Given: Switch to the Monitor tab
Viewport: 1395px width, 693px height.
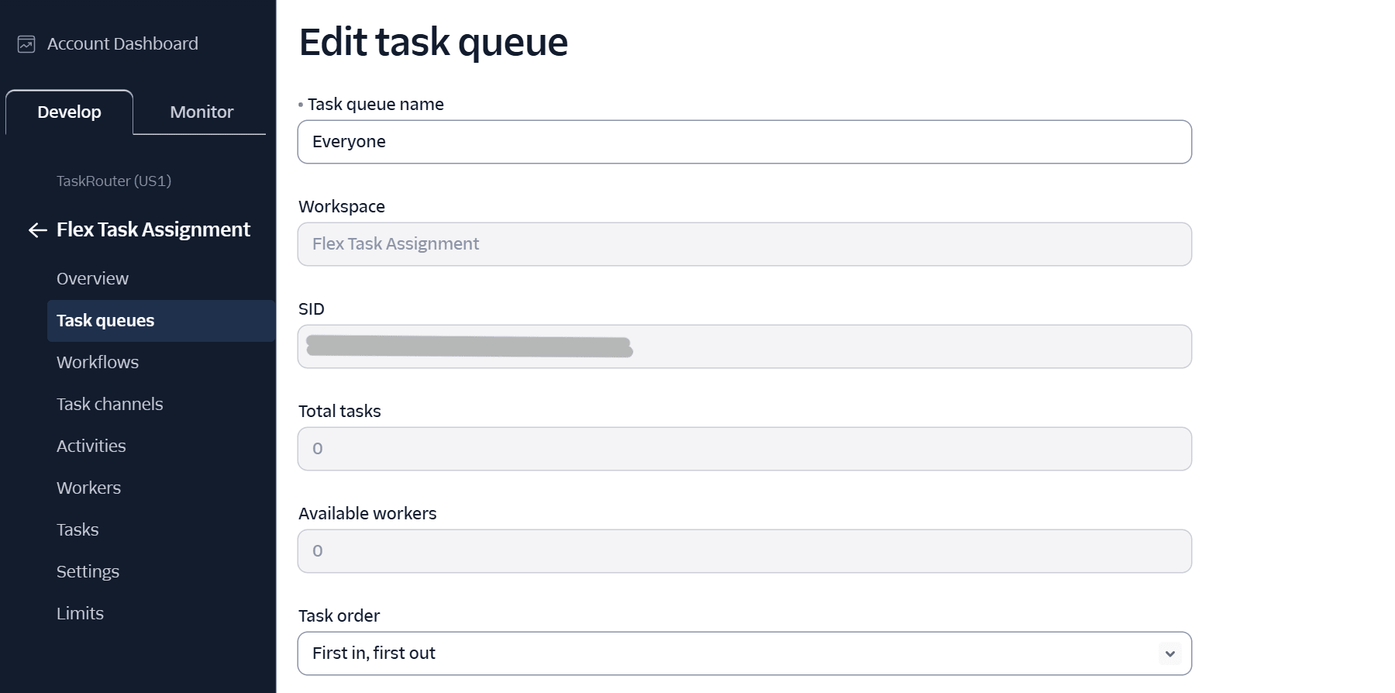Looking at the screenshot, I should pyautogui.click(x=201, y=112).
